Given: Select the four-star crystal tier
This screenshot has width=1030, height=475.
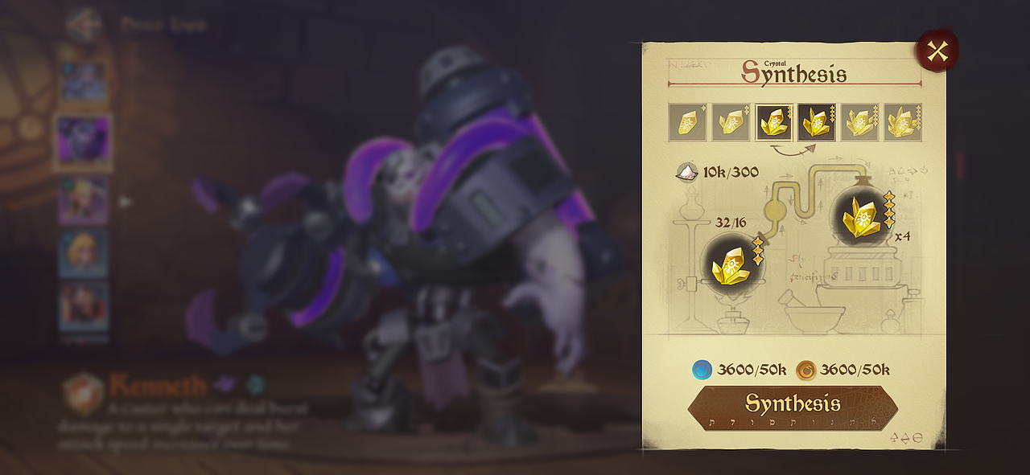Looking at the screenshot, I should (817, 122).
